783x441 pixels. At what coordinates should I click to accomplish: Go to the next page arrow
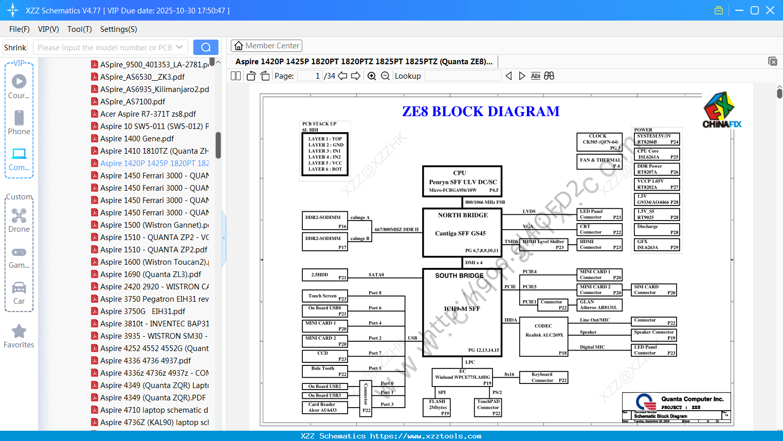pyautogui.click(x=356, y=76)
